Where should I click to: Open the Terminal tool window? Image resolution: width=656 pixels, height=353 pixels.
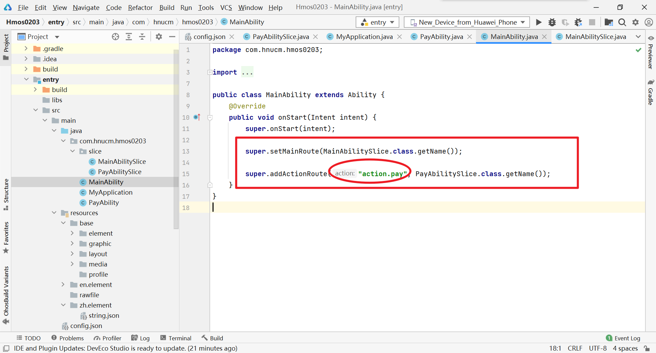(x=176, y=338)
